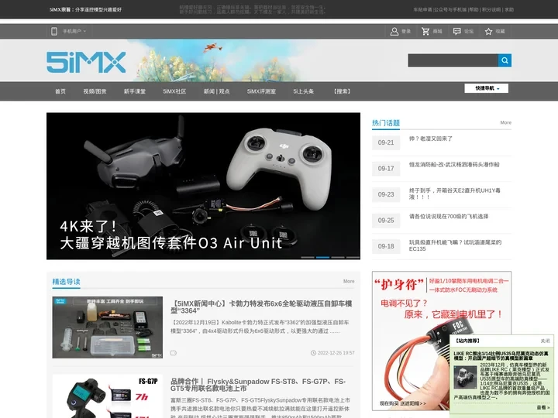Click 求助 link in top header
The image size is (558, 418).
(509, 9)
